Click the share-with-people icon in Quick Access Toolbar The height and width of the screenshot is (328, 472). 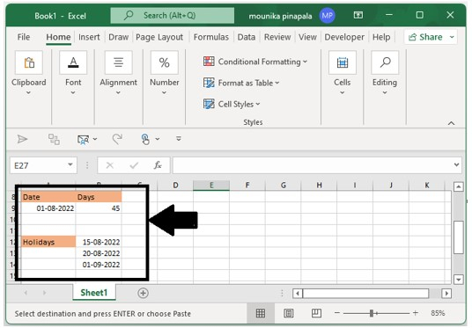[84, 140]
